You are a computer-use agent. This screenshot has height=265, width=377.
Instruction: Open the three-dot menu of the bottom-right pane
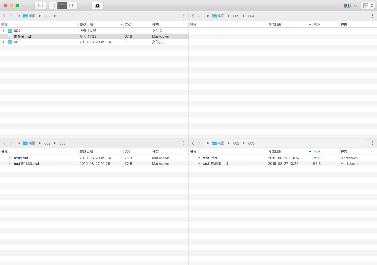tap(373, 143)
